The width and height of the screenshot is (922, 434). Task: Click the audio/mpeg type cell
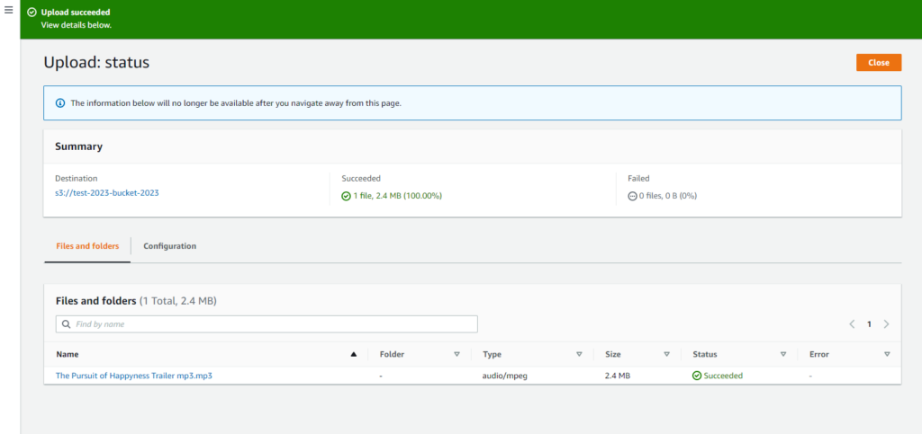click(505, 376)
